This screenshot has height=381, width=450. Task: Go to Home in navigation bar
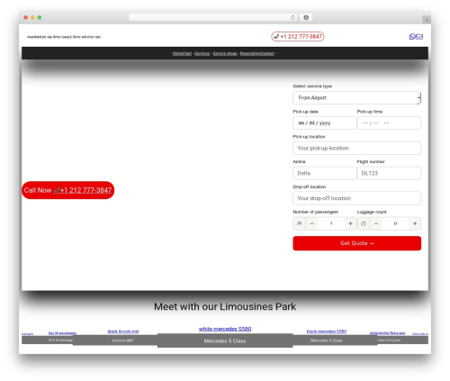(176, 53)
